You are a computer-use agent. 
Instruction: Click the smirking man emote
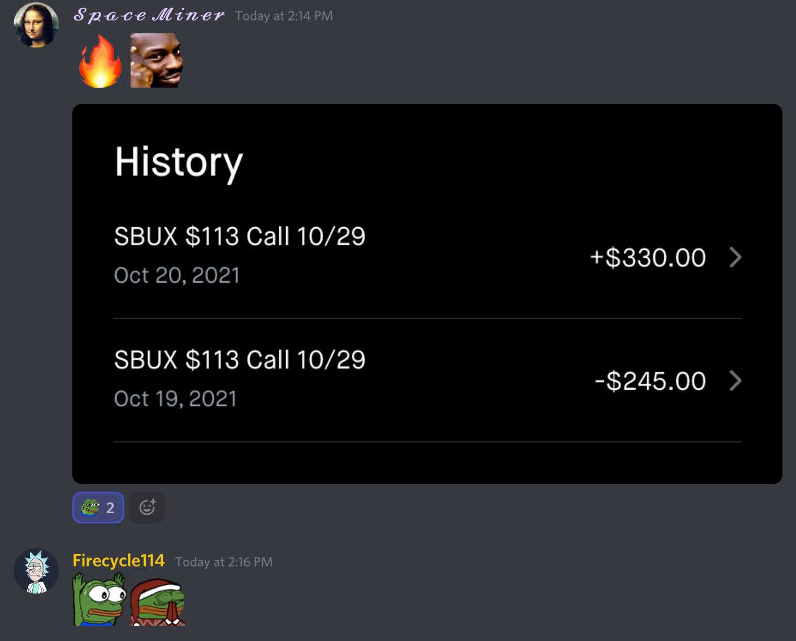tap(157, 60)
